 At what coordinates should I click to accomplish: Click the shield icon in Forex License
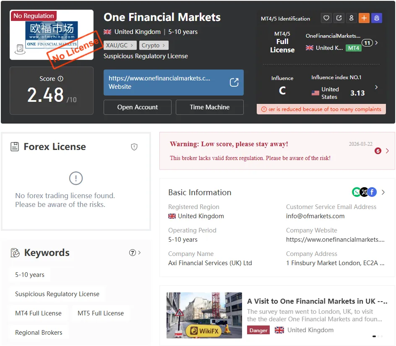[x=134, y=147]
